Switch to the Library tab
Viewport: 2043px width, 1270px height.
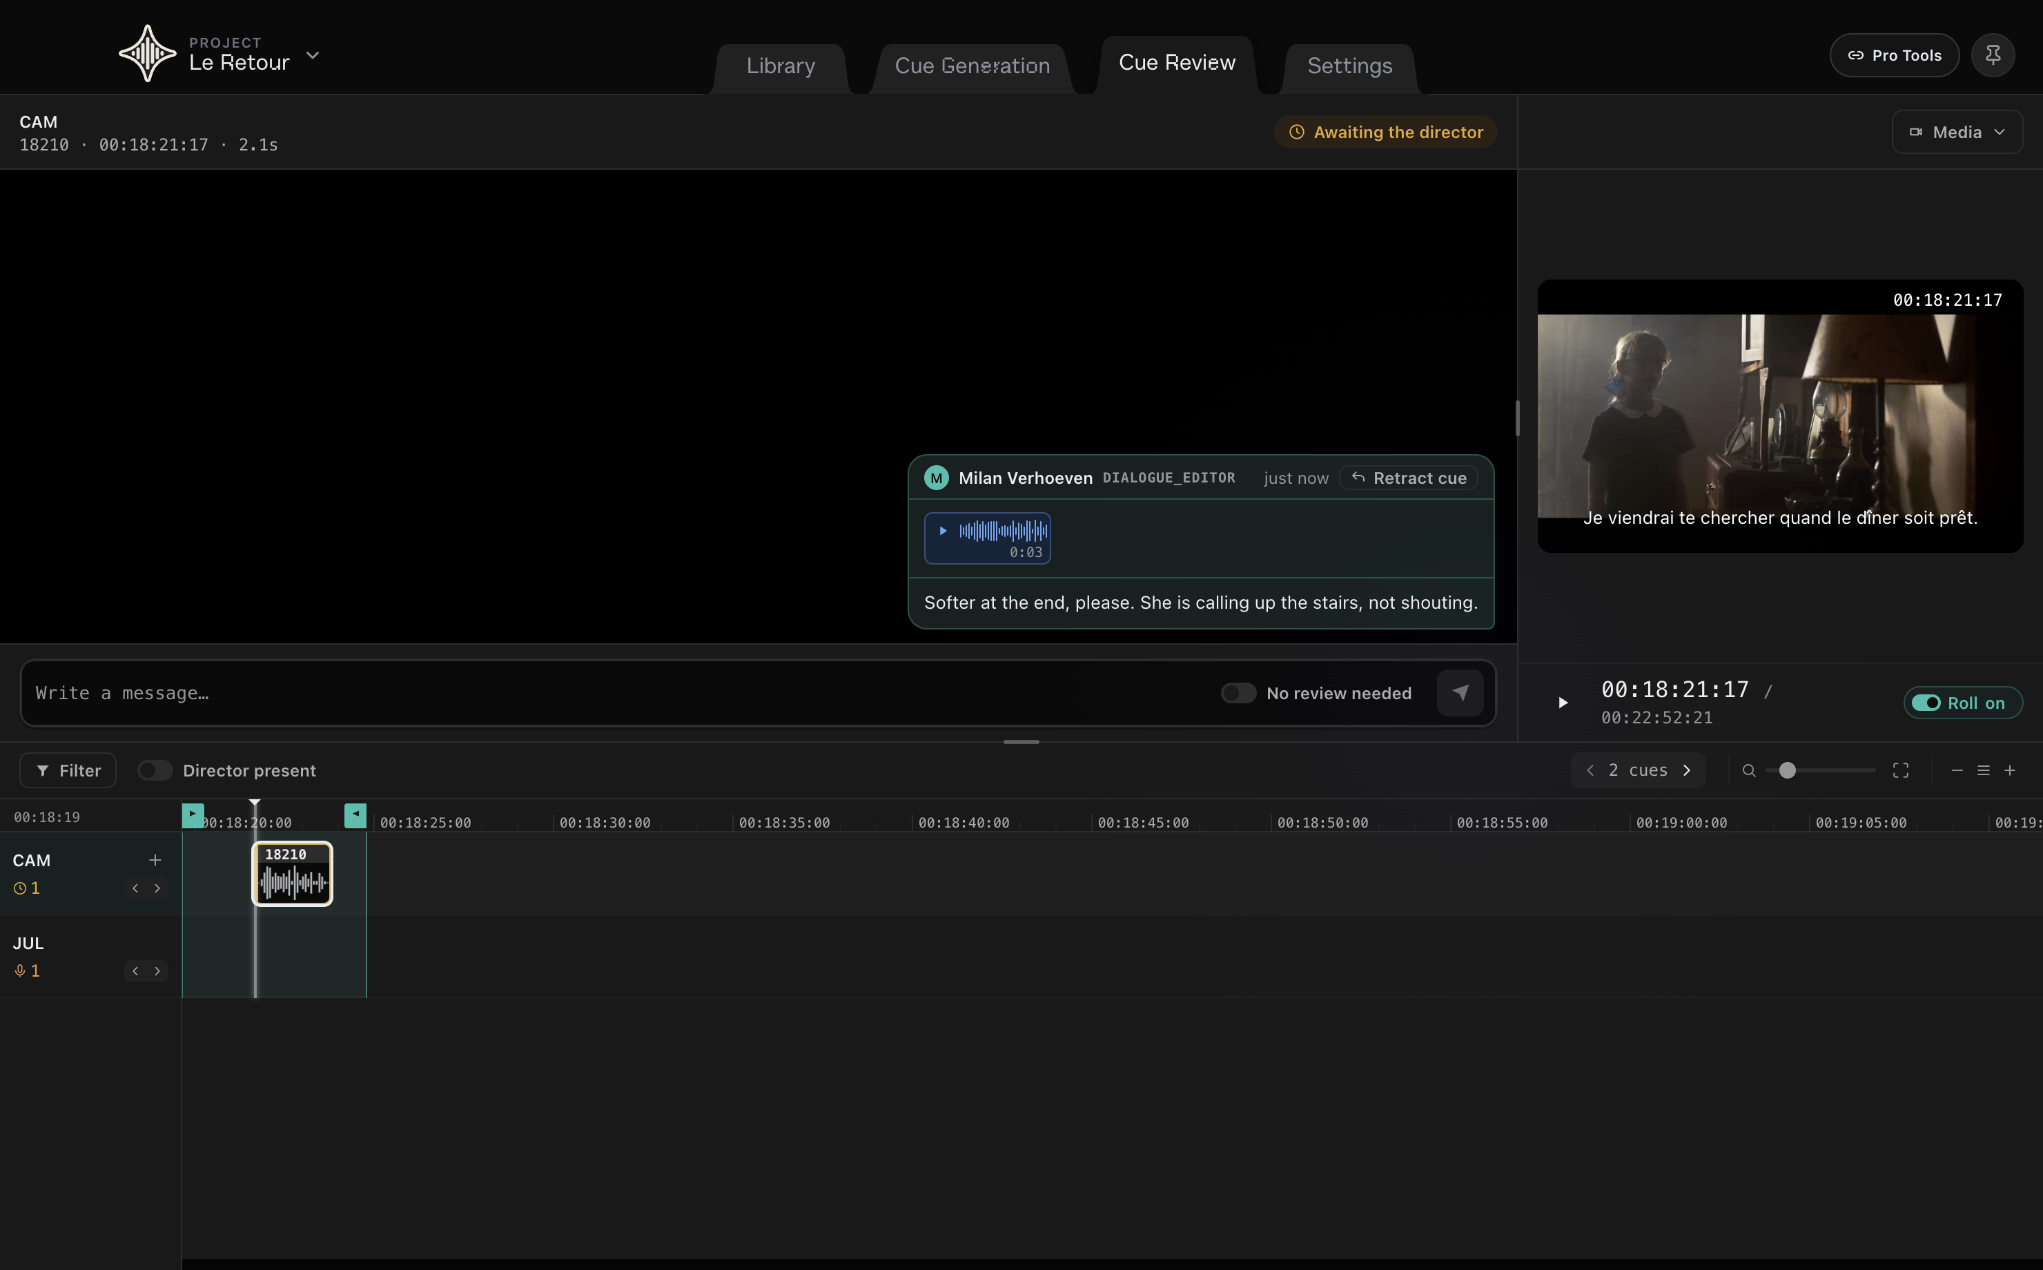780,66
